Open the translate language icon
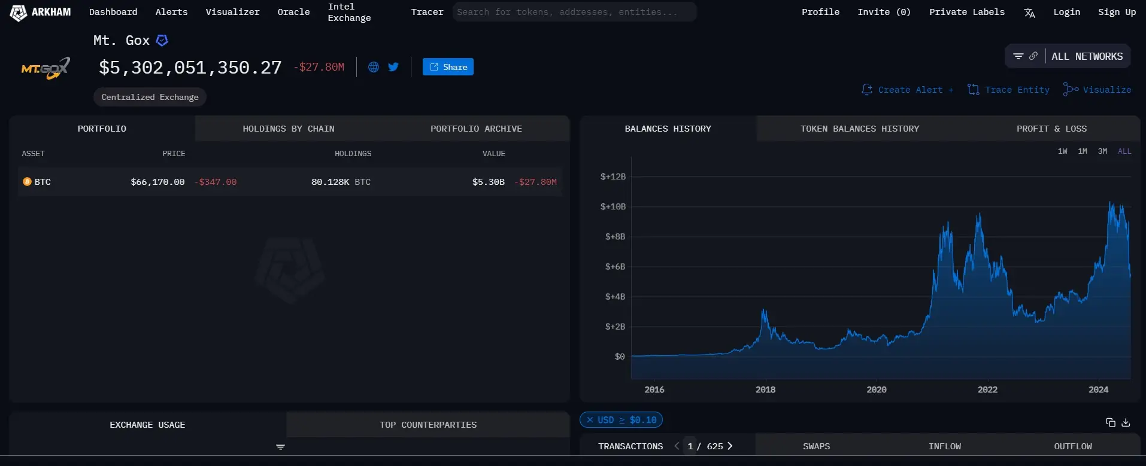The width and height of the screenshot is (1146, 466). click(1029, 13)
